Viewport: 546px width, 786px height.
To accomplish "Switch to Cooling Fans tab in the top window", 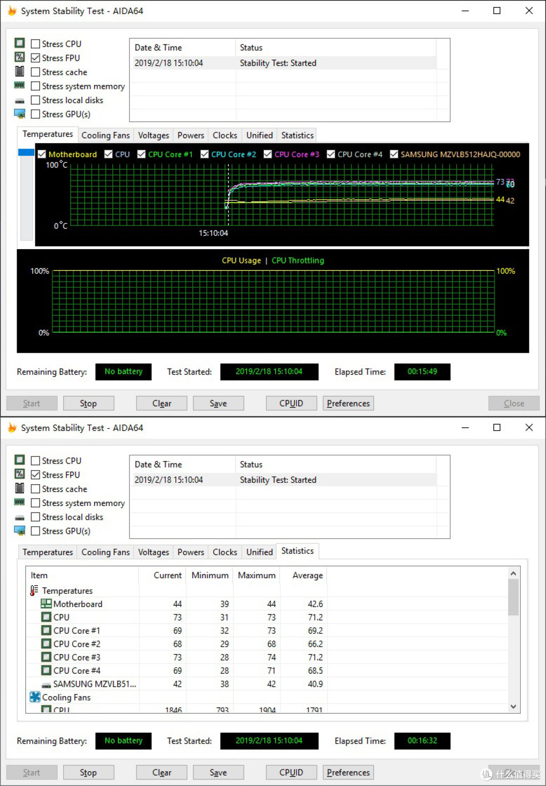I will click(x=106, y=135).
